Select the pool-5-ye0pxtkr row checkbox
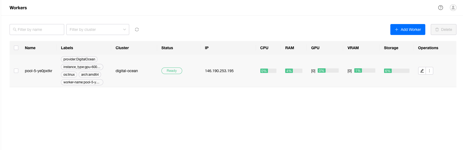Image resolution: width=463 pixels, height=150 pixels. 16,71
